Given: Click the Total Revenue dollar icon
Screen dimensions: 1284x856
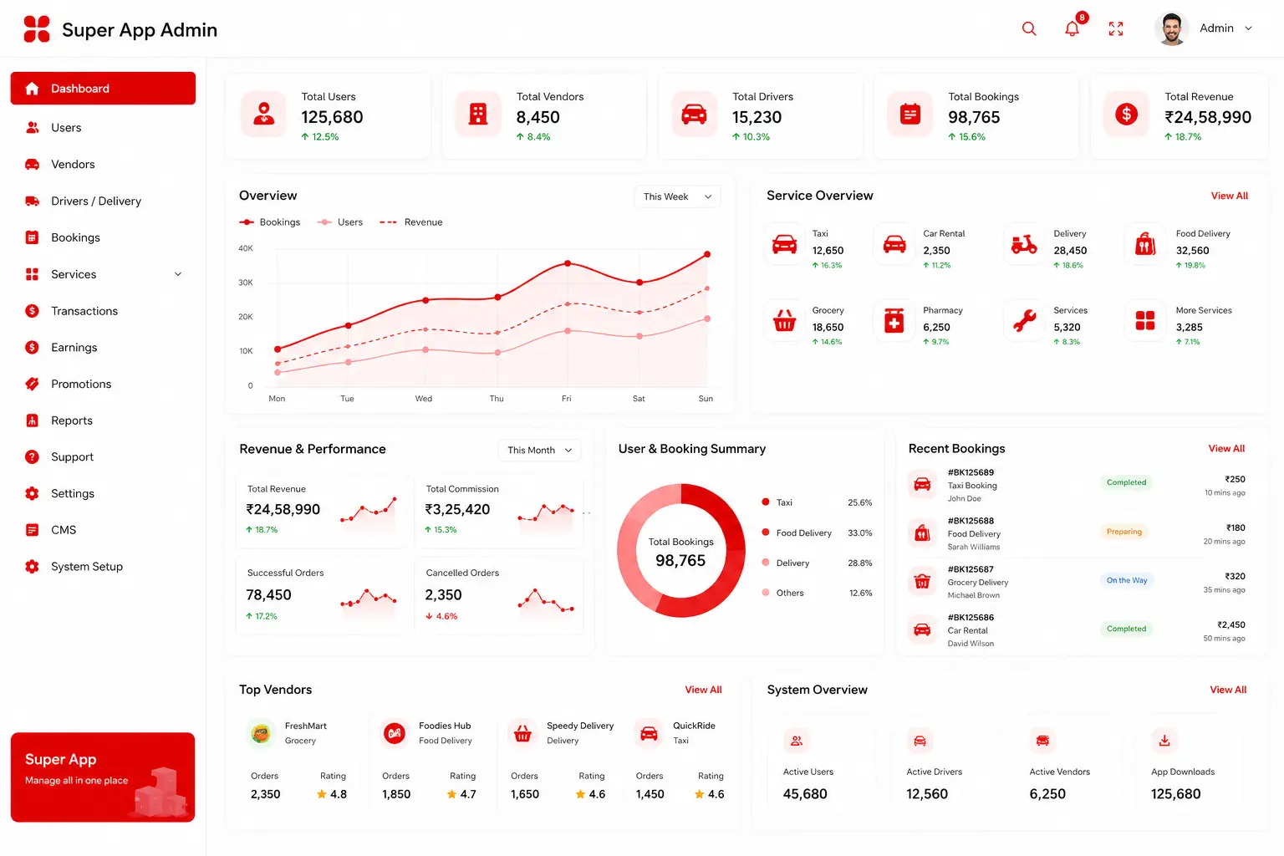Looking at the screenshot, I should pyautogui.click(x=1126, y=115).
